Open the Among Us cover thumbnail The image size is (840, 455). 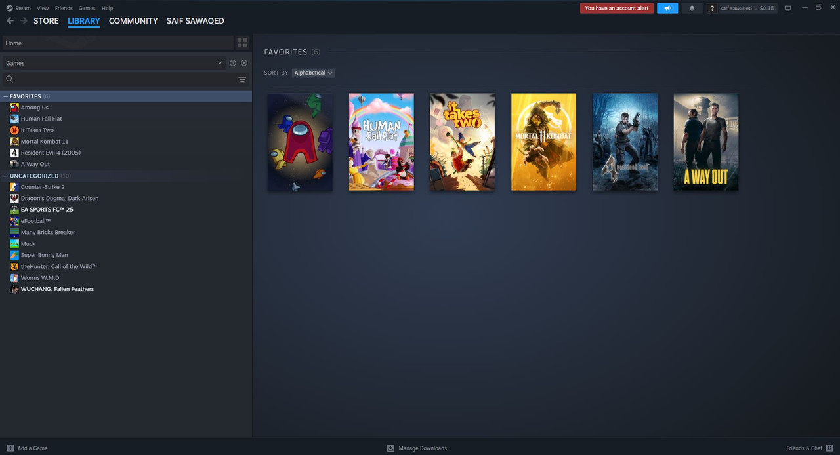click(300, 142)
